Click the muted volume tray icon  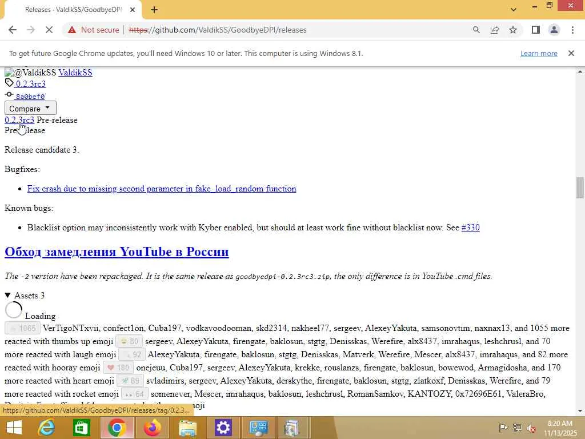pyautogui.click(x=531, y=428)
